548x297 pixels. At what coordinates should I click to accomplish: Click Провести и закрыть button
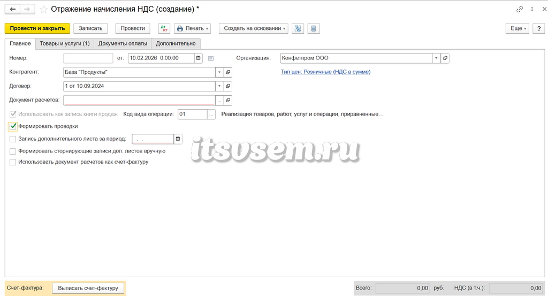click(x=37, y=28)
